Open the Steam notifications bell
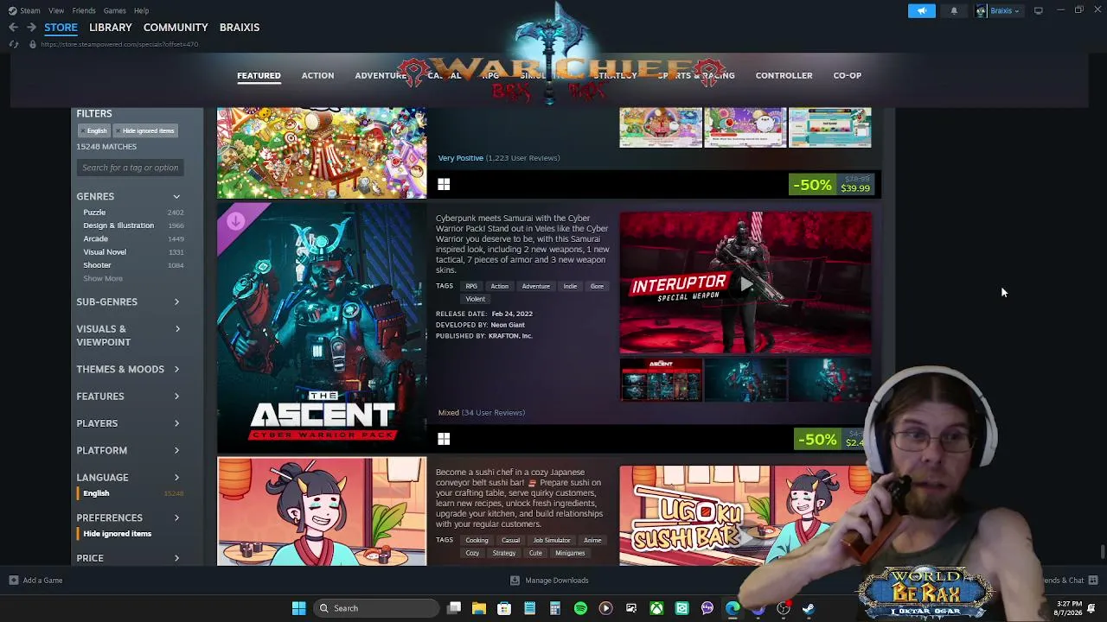Screen dimensions: 1107x622 point(954,10)
